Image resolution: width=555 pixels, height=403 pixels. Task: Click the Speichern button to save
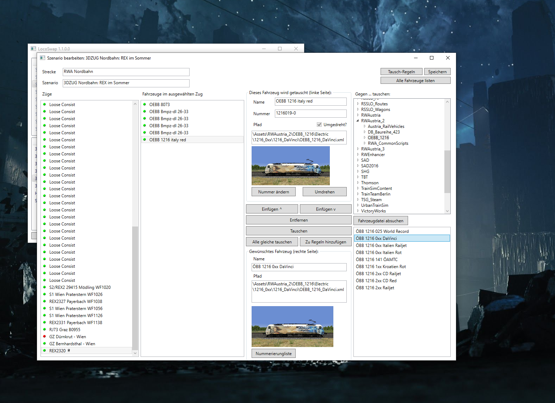(x=437, y=72)
